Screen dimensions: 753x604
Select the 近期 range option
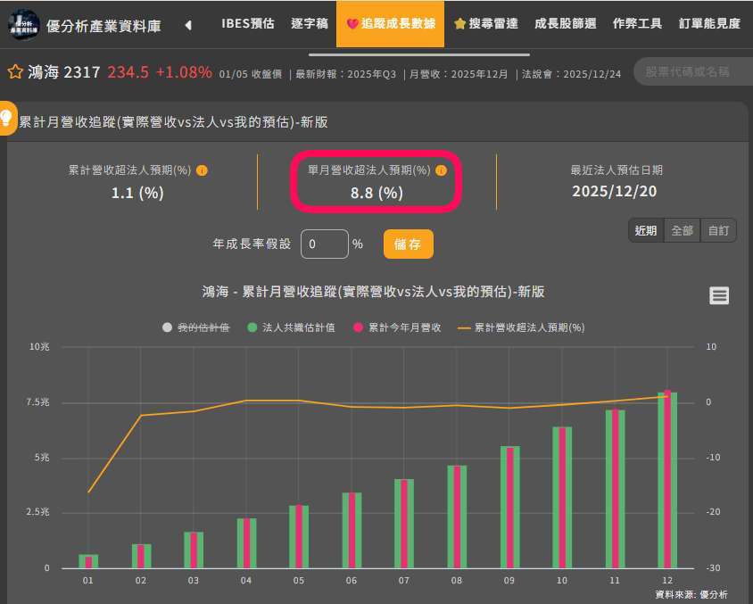pos(645,230)
